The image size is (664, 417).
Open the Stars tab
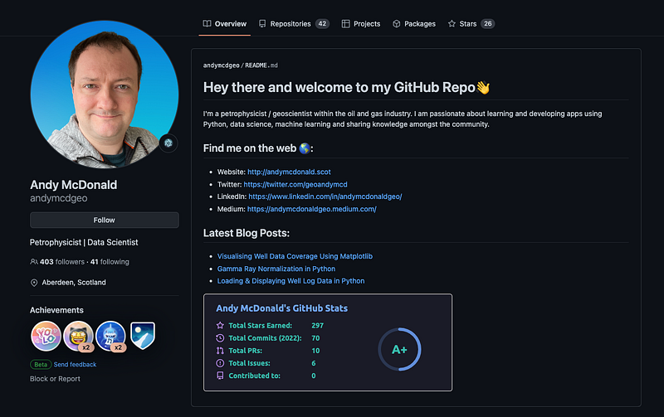pos(471,24)
